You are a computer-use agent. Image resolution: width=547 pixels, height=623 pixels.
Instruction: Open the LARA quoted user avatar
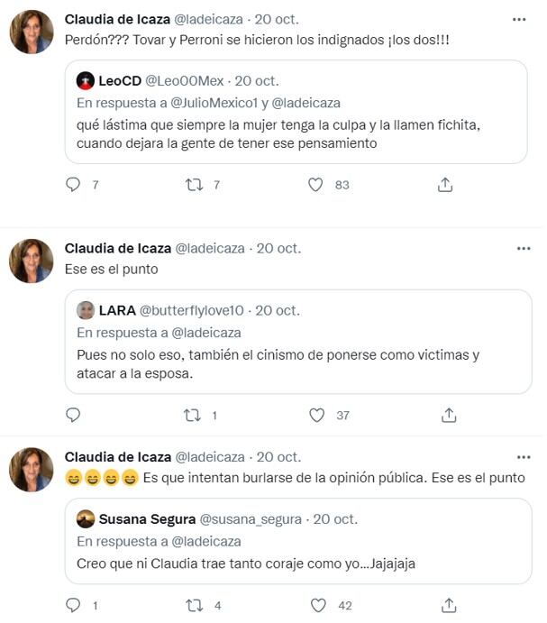coord(86,310)
